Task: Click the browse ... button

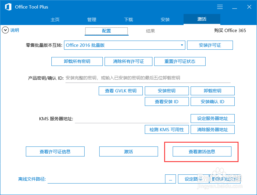Action: (170, 179)
